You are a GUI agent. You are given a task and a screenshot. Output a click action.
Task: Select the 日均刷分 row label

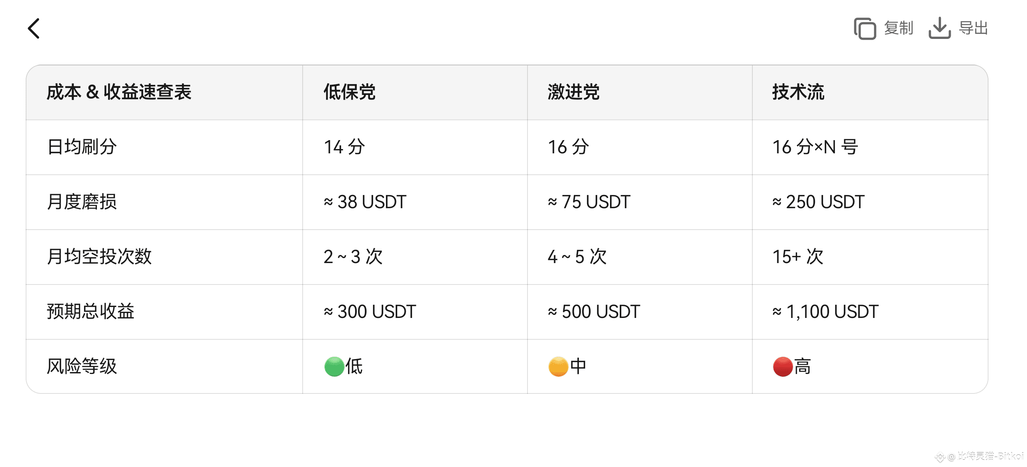pyautogui.click(x=82, y=147)
